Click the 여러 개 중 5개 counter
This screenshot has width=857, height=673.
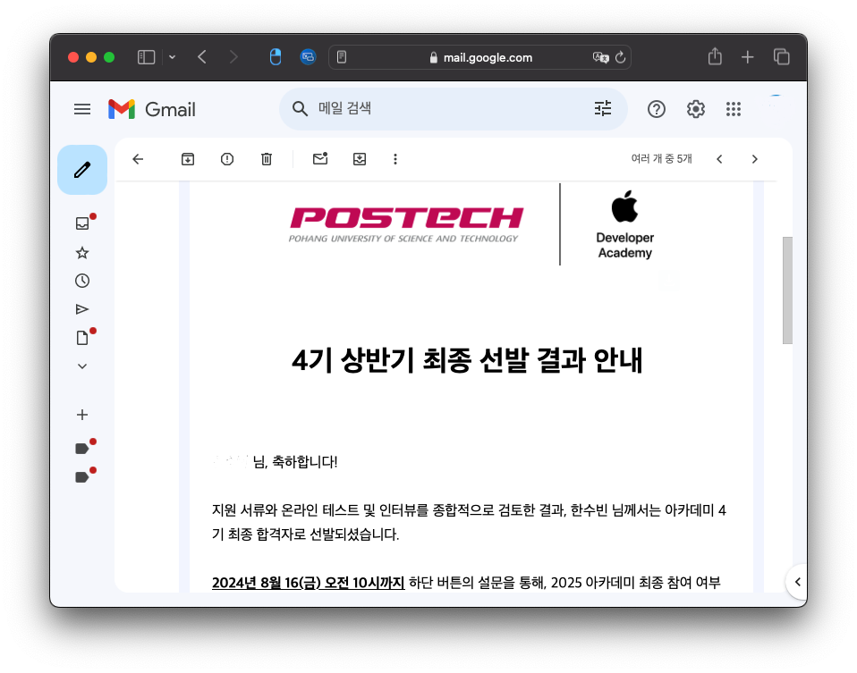point(661,158)
